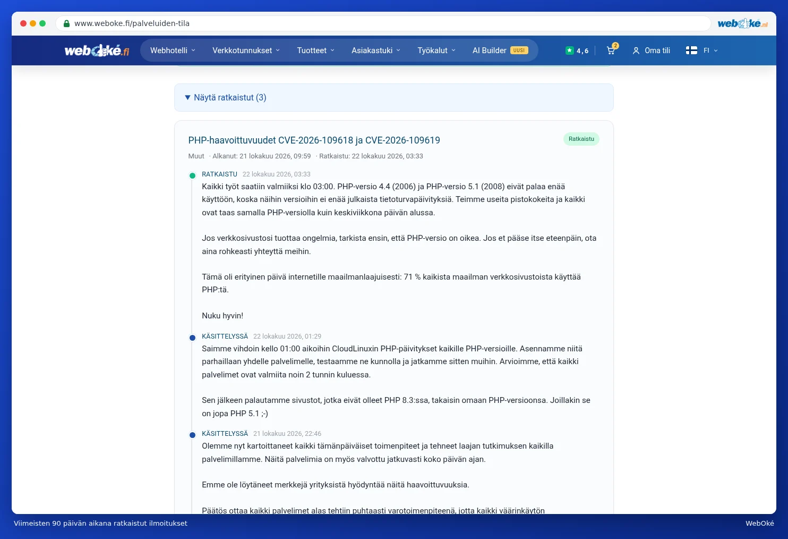The image size is (788, 539).
Task: Click the UUSI badge next to AI Builder
Action: (x=519, y=50)
